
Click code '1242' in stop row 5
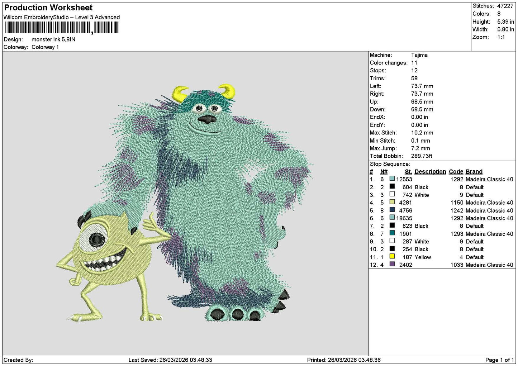pyautogui.click(x=457, y=211)
